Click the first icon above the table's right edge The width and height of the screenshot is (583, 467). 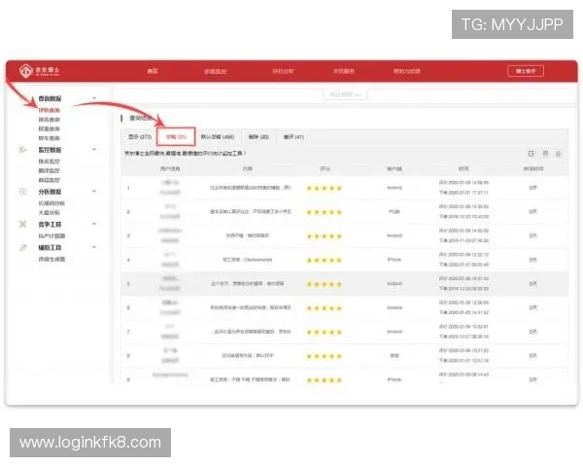point(531,154)
